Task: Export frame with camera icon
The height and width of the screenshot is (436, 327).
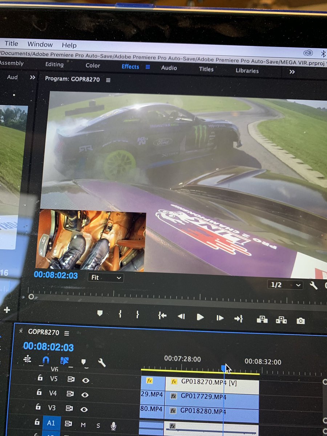Action: click(300, 321)
